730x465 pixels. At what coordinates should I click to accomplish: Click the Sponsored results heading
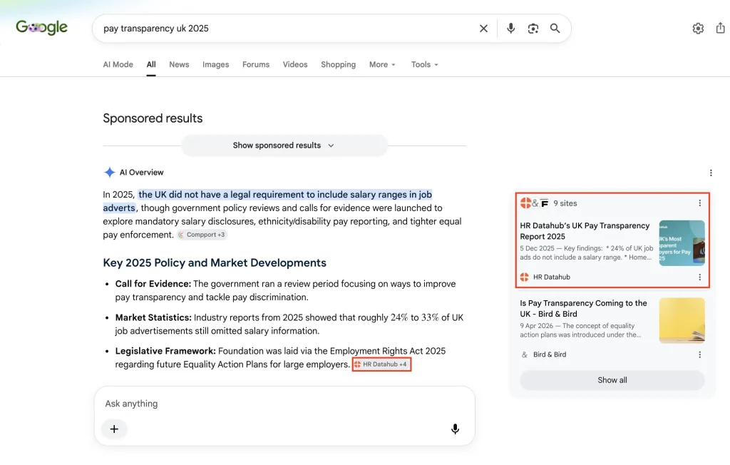pyautogui.click(x=153, y=118)
